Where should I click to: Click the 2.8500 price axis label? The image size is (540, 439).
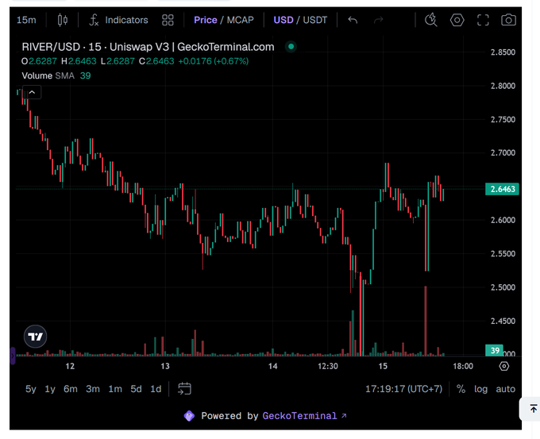click(x=503, y=52)
